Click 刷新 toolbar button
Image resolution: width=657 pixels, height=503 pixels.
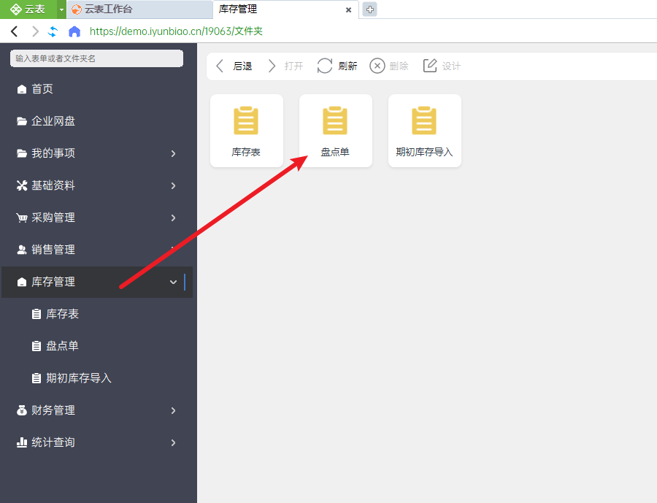(337, 66)
